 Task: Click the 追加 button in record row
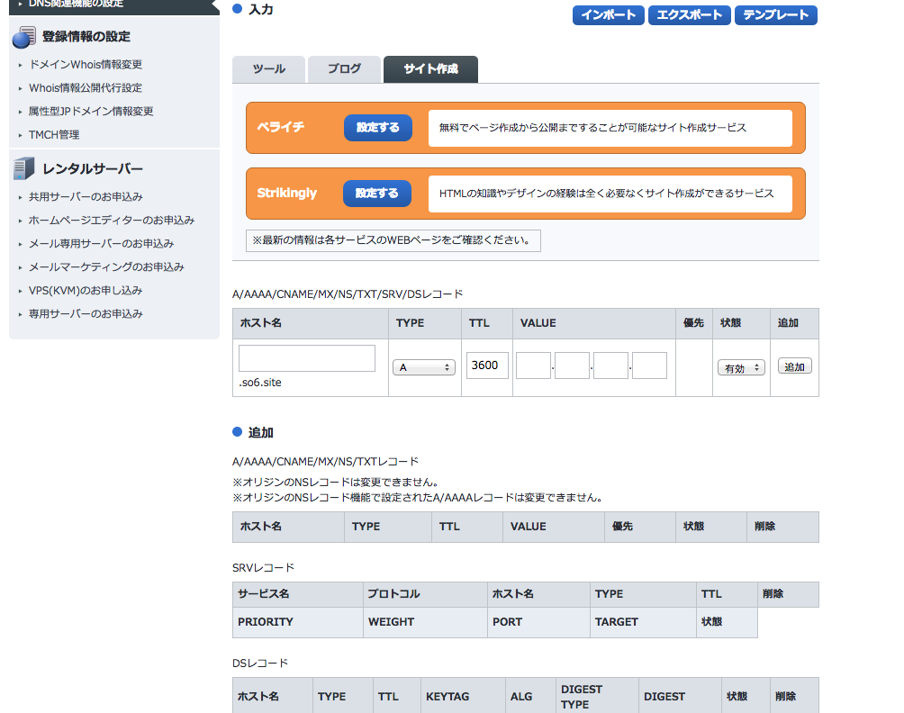pyautogui.click(x=794, y=366)
